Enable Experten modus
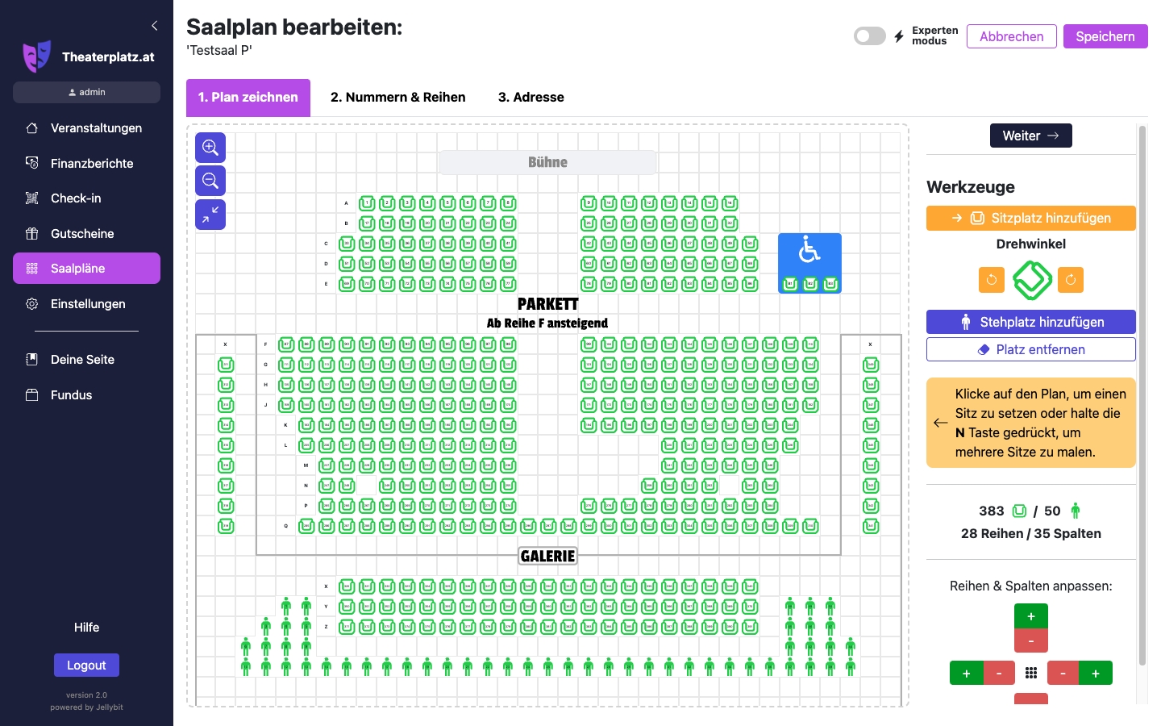 (869, 35)
